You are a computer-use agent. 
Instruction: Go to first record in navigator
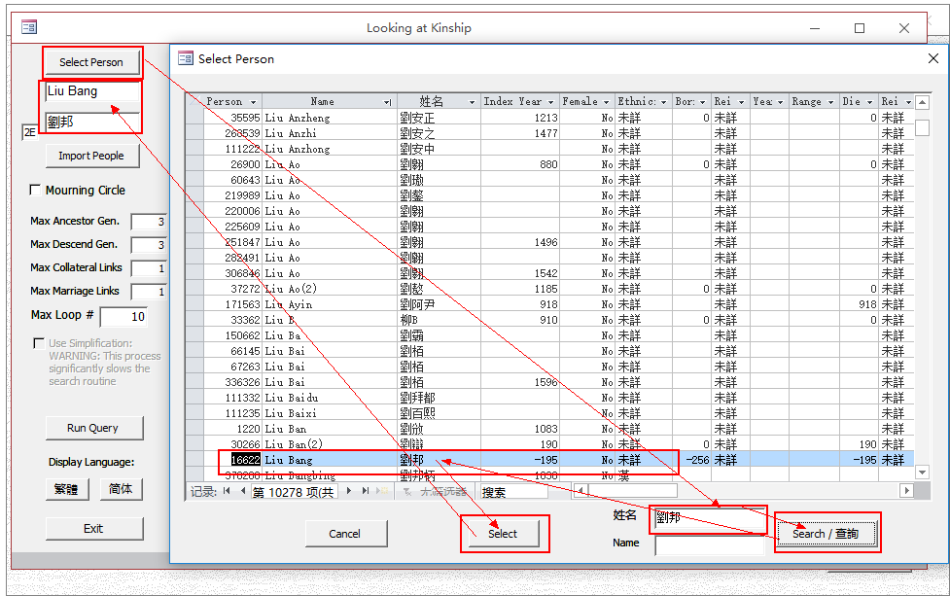tap(227, 492)
